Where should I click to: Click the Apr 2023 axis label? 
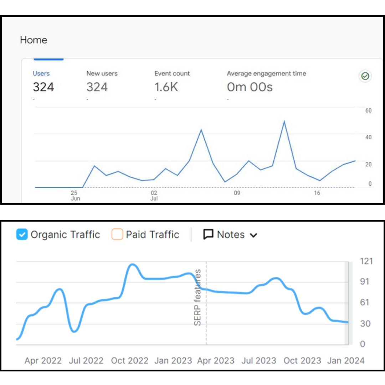216,360
